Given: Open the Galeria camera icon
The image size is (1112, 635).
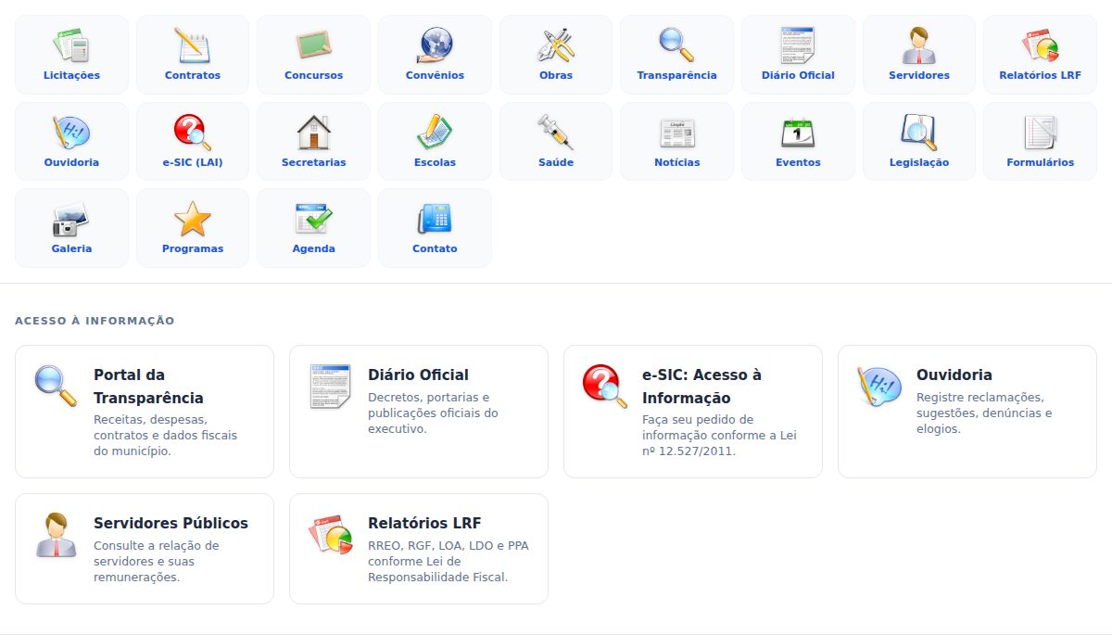Looking at the screenshot, I should [71, 219].
